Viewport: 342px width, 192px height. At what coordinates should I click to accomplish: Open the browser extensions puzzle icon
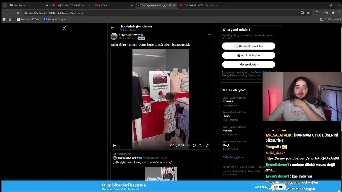[317, 13]
